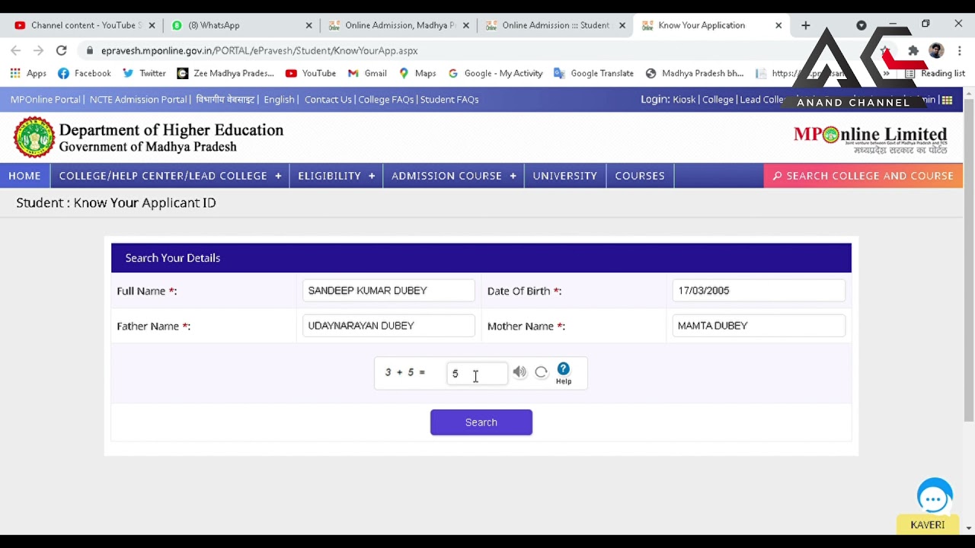Image resolution: width=975 pixels, height=548 pixels.
Task: Open Student FAQs link
Action: click(449, 100)
